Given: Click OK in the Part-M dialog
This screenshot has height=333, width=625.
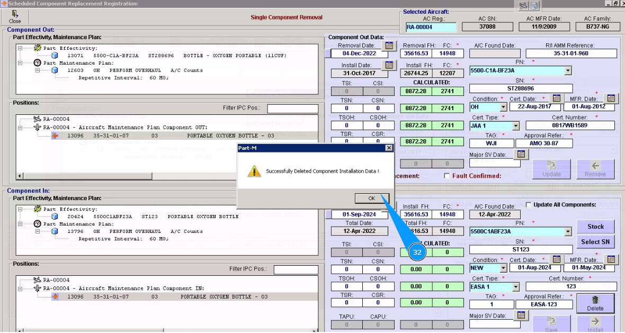Looking at the screenshot, I should coord(371,198).
